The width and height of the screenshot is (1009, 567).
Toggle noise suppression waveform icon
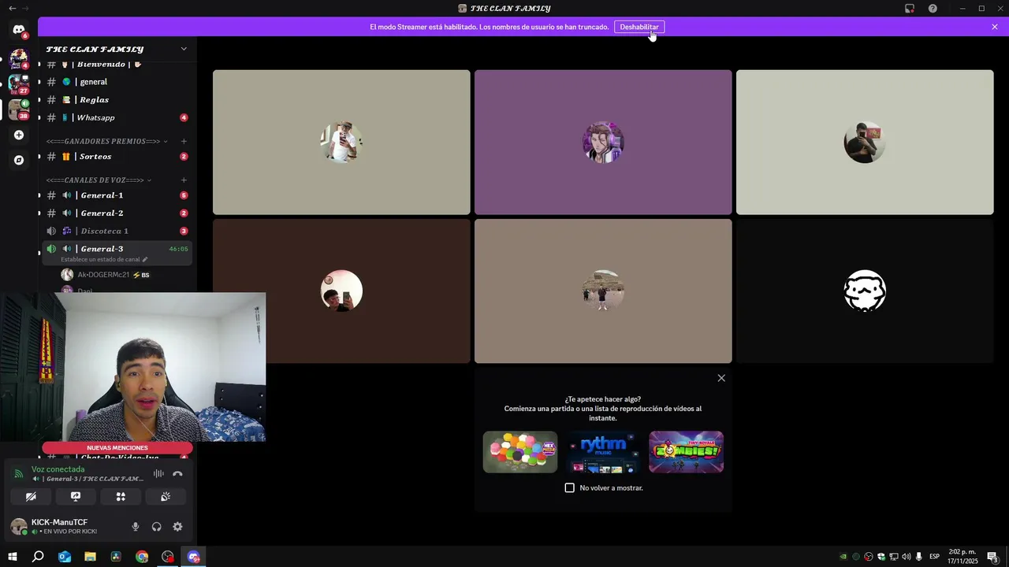click(x=158, y=473)
